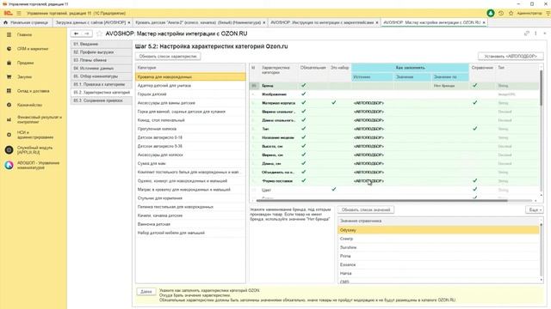The image size is (551, 309).
Task: Close the wizard form with small x
Action: point(545,33)
